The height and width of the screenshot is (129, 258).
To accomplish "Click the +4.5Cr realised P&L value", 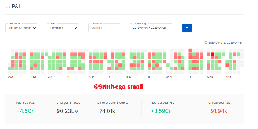I will pyautogui.click(x=25, y=111).
